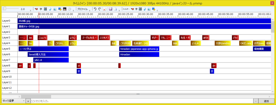Image resolution: width=276 pixels, height=105 pixels.
Task: Add a text item with the 字 icon left of the profile dropdown
Action: pos(41,9)
